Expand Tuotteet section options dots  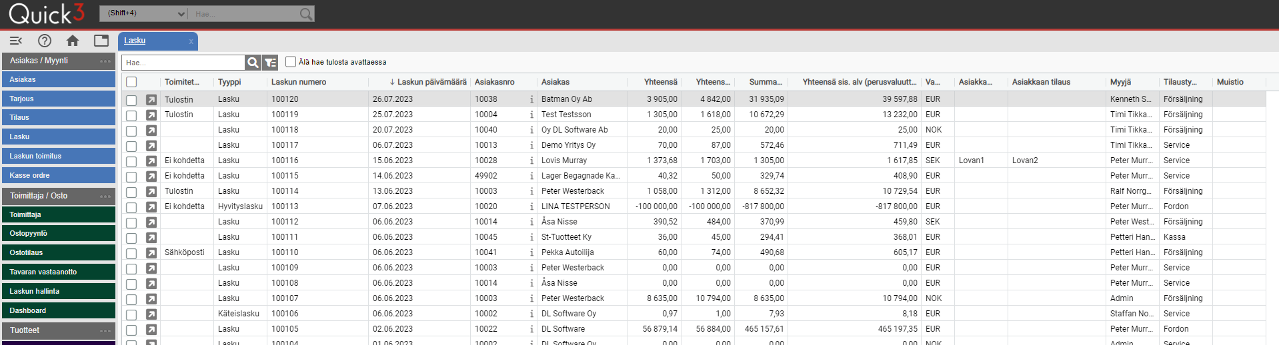105,331
